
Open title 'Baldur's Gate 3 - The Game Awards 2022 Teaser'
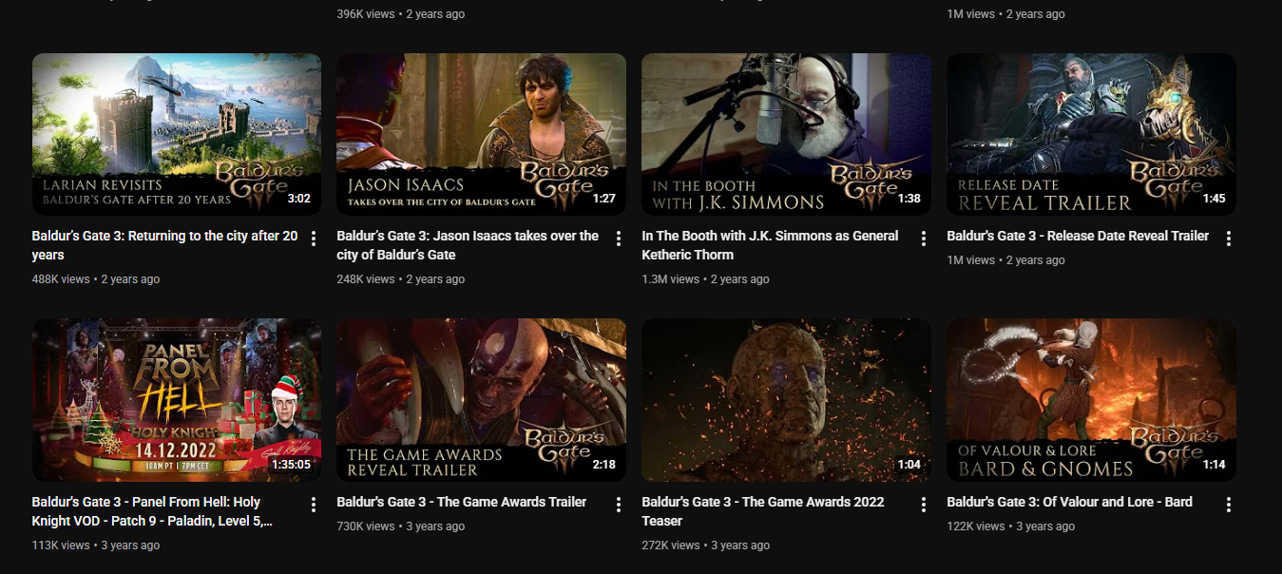click(763, 511)
